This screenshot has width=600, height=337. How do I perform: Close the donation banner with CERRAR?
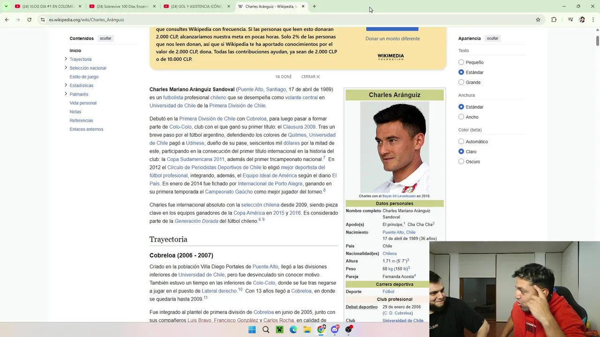(310, 77)
